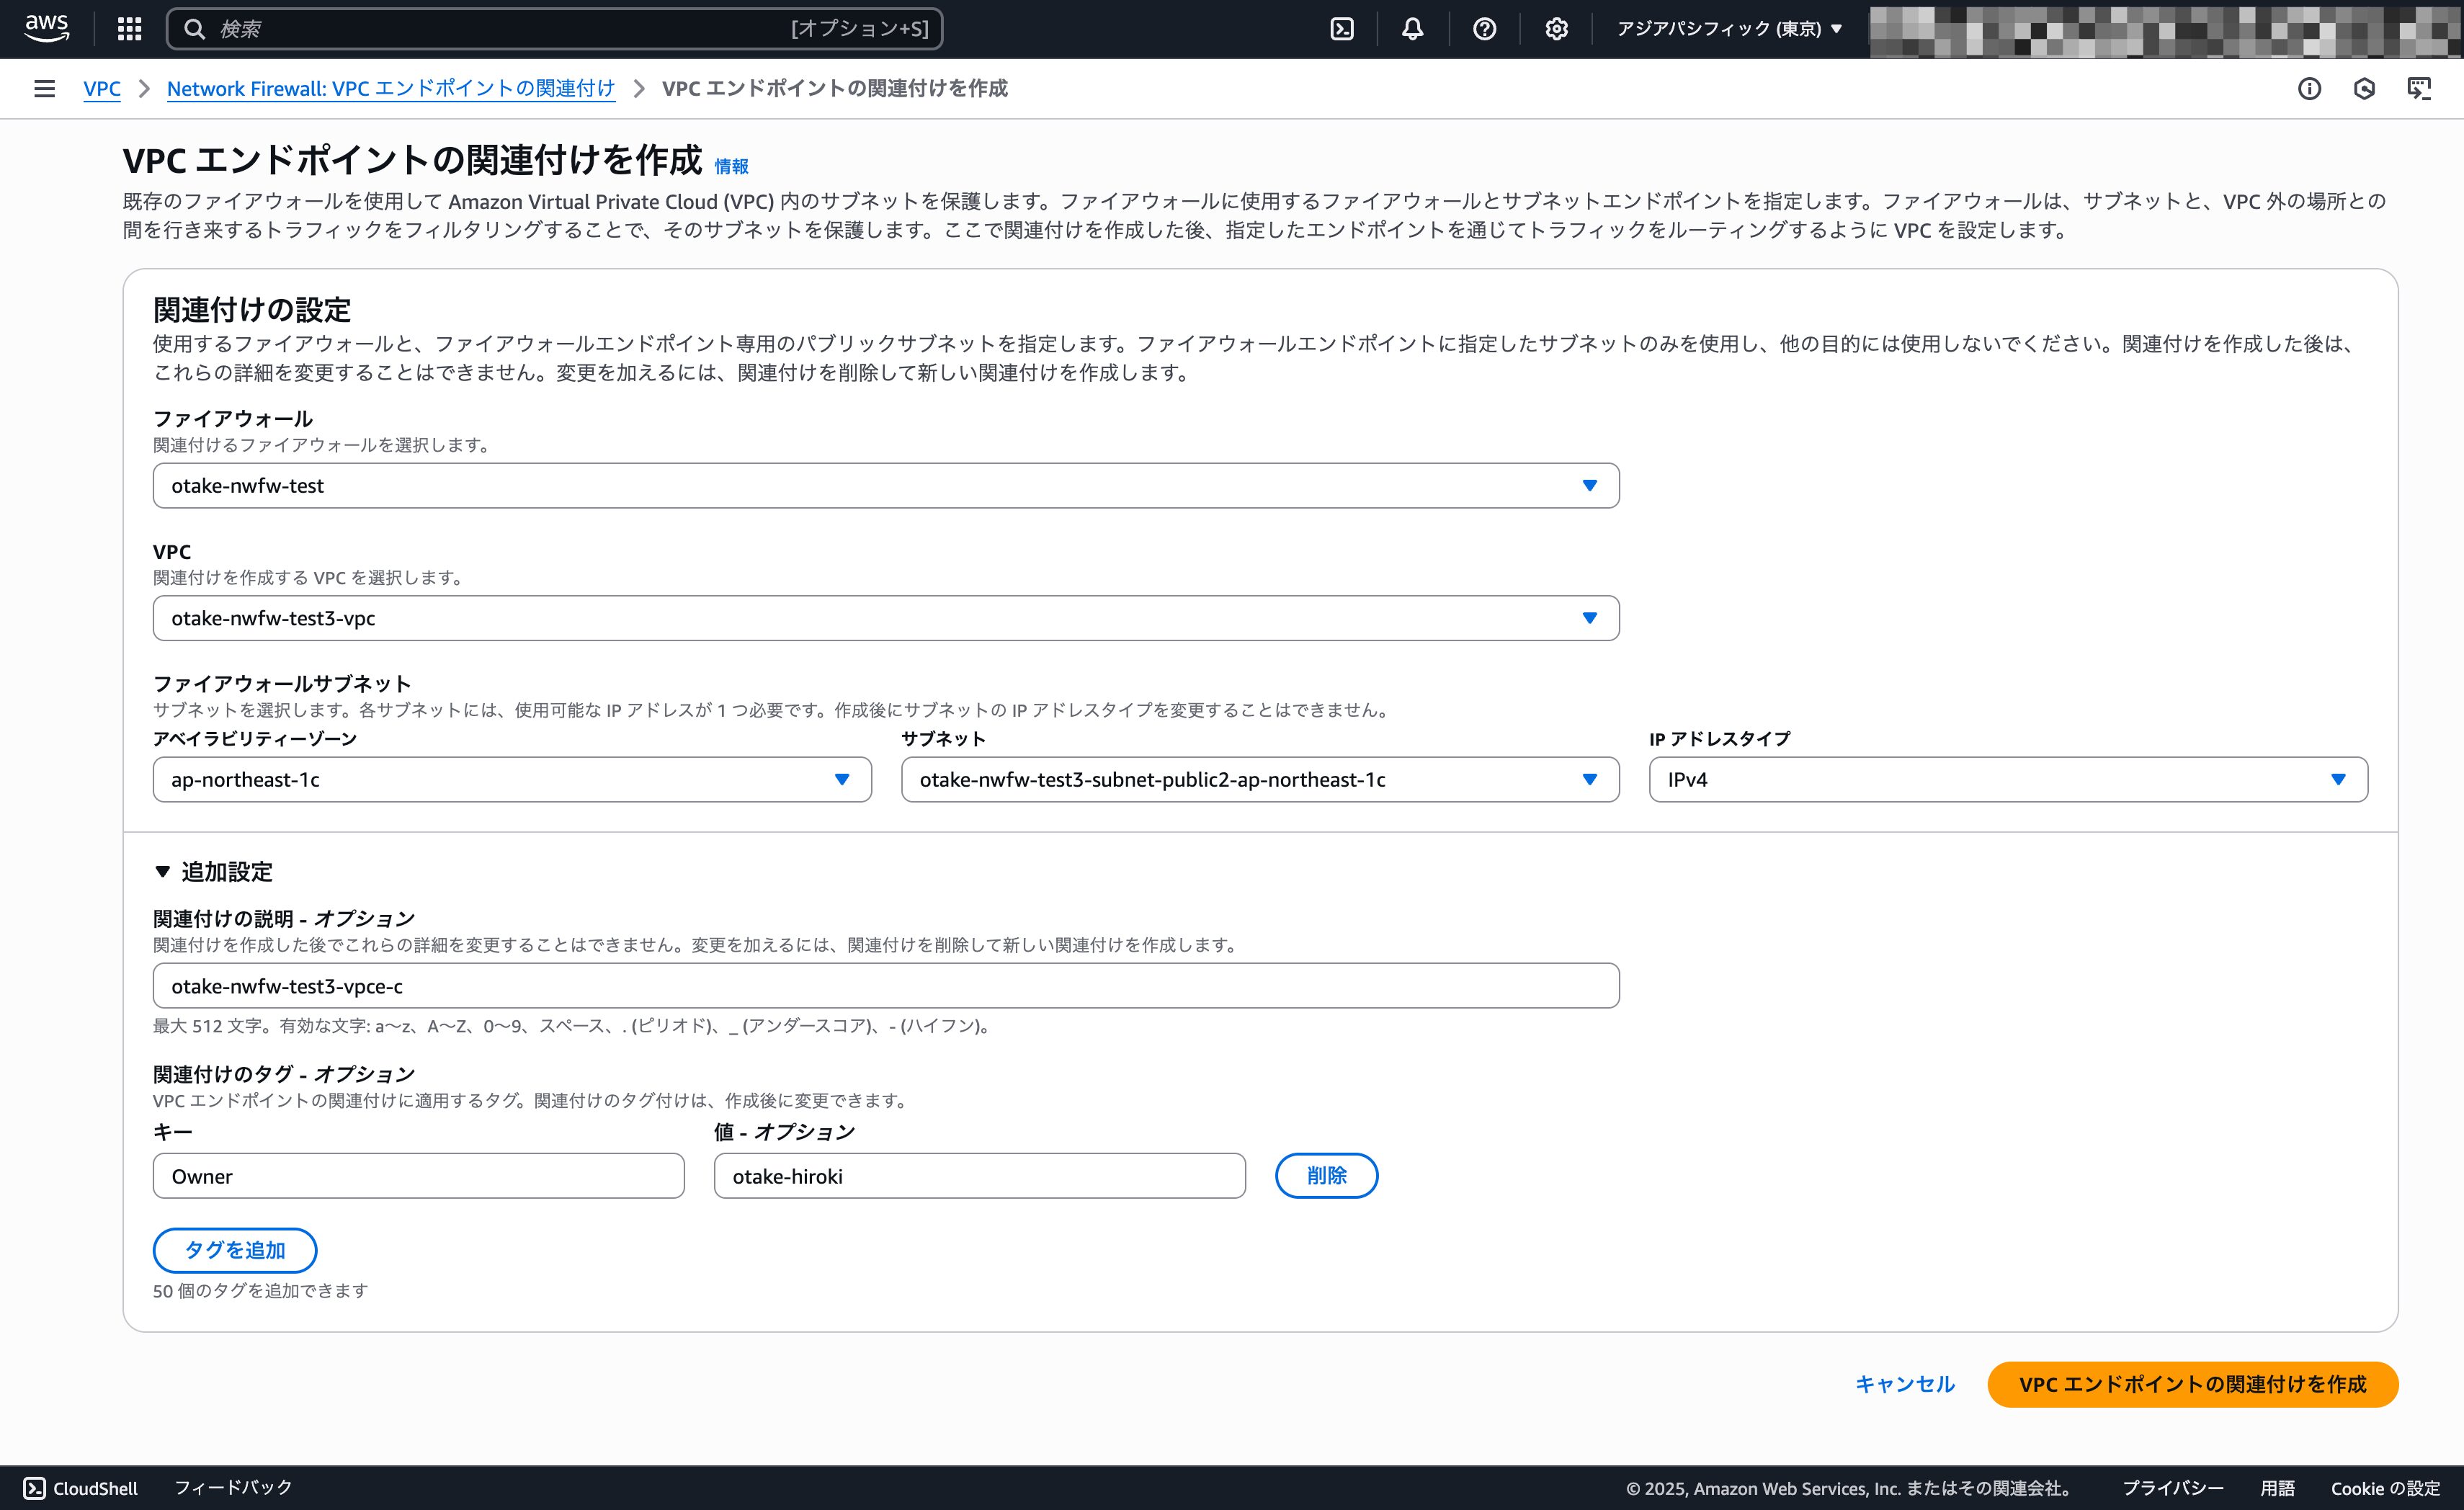This screenshot has height=1510, width=2464.
Task: Click the VPC breadcrumb link
Action: (x=102, y=89)
